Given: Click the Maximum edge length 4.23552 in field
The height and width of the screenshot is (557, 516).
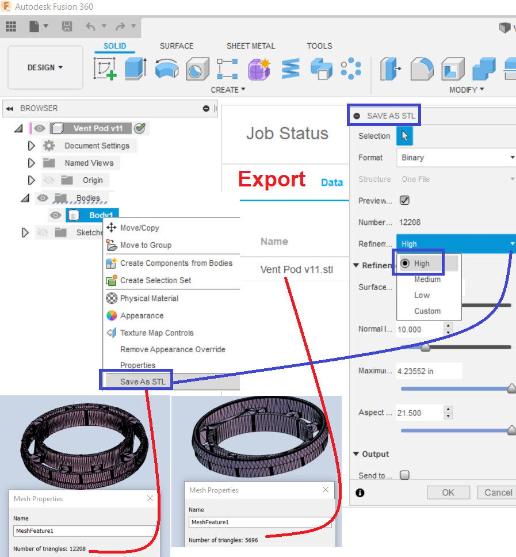Looking at the screenshot, I should click(x=429, y=371).
